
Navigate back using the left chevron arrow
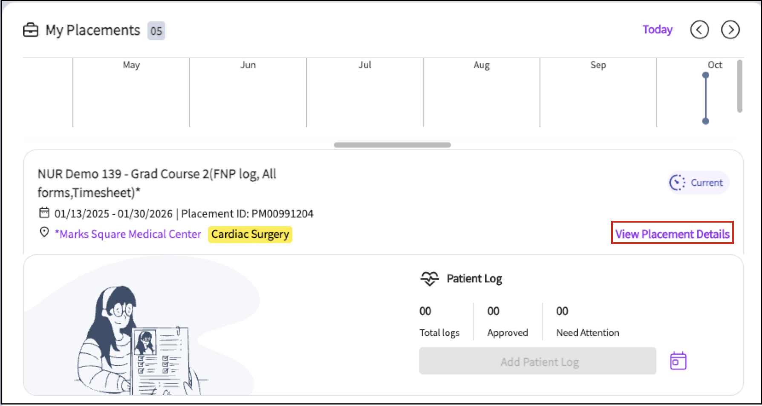pyautogui.click(x=699, y=30)
